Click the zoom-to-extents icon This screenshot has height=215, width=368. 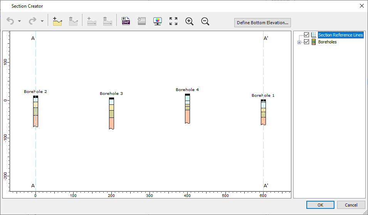[x=173, y=21]
